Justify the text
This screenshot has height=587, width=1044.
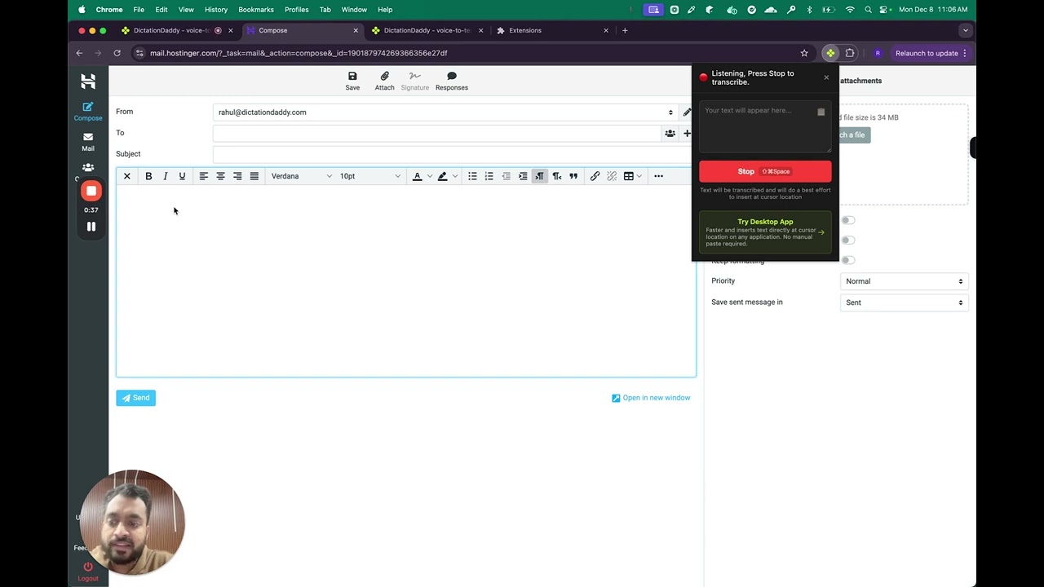[254, 176]
